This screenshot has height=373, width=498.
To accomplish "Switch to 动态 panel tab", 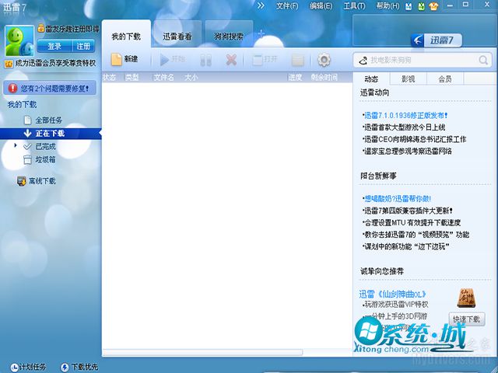I will tap(371, 79).
